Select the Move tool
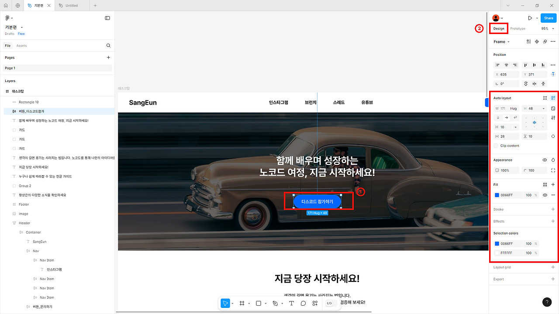Viewport: 559px width, 314px height. [226, 303]
